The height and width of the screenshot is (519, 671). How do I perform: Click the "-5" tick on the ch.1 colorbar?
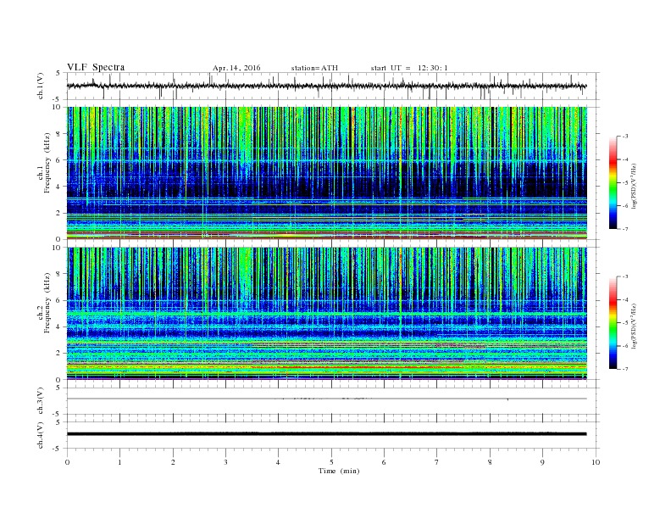625,183
